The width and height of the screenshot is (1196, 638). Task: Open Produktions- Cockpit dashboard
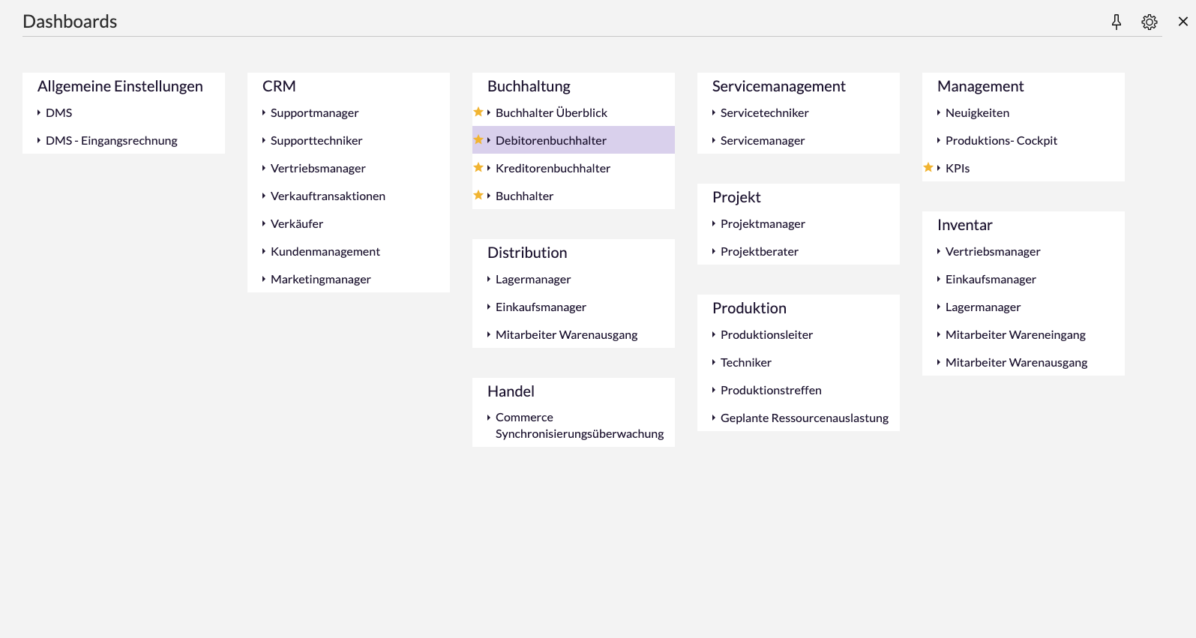point(1001,140)
